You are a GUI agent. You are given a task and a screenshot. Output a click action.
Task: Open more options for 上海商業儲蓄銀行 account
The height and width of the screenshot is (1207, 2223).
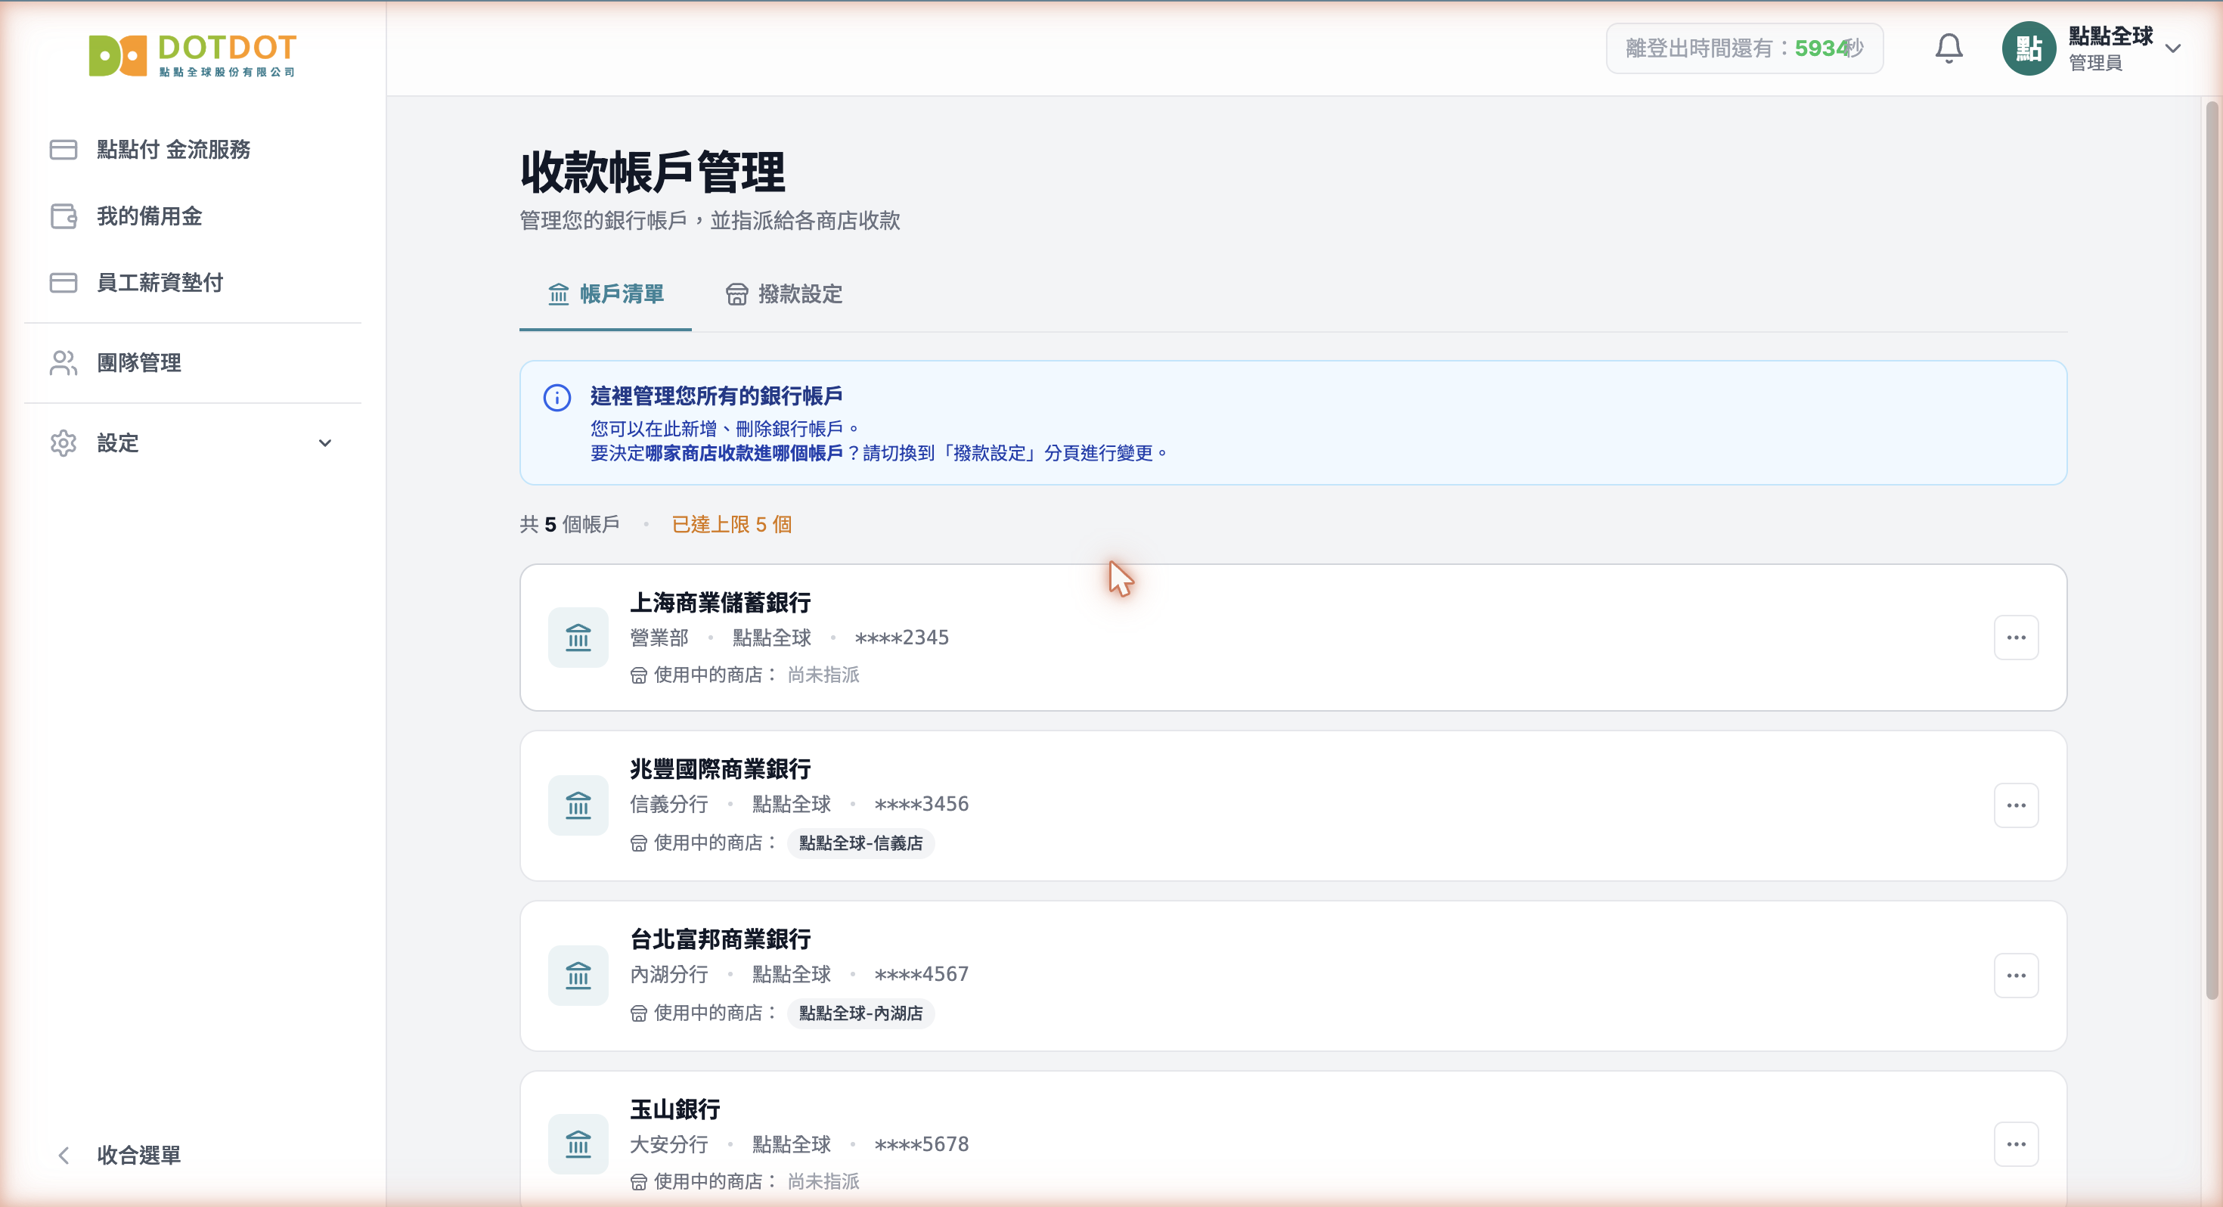2016,638
